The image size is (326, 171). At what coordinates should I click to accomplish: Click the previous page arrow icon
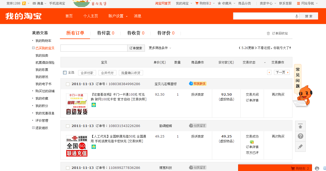(269, 72)
